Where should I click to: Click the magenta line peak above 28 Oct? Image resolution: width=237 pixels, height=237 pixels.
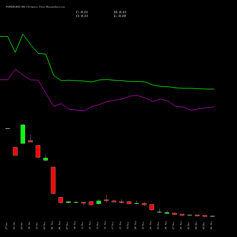pos(15,69)
